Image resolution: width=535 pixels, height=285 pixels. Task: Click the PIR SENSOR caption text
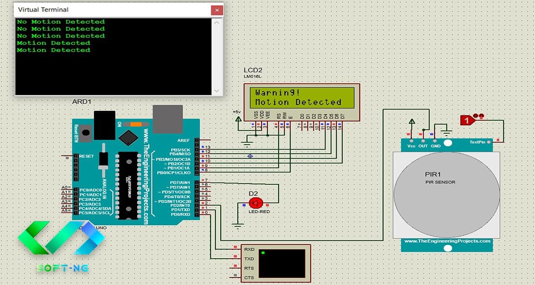point(440,182)
